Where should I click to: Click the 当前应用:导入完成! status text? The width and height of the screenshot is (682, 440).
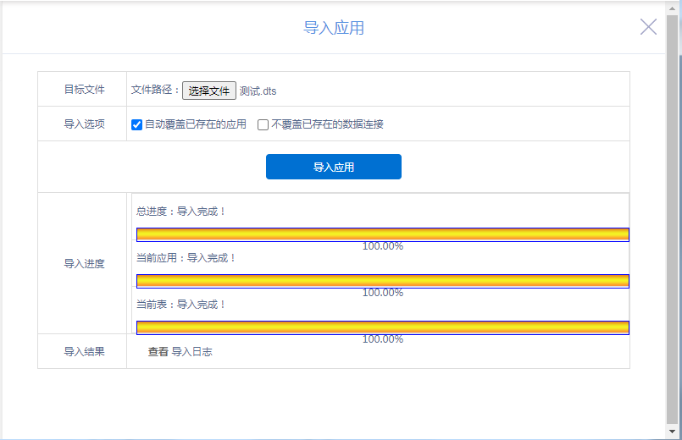[186, 258]
